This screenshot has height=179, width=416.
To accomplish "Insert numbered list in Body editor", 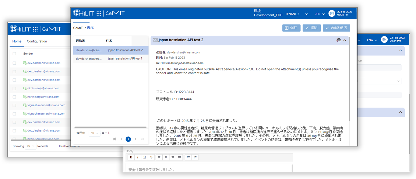I will [x=195, y=157].
